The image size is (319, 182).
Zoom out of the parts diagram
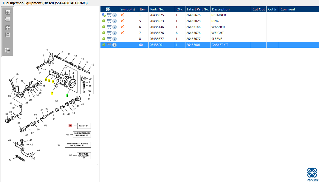point(8,19)
